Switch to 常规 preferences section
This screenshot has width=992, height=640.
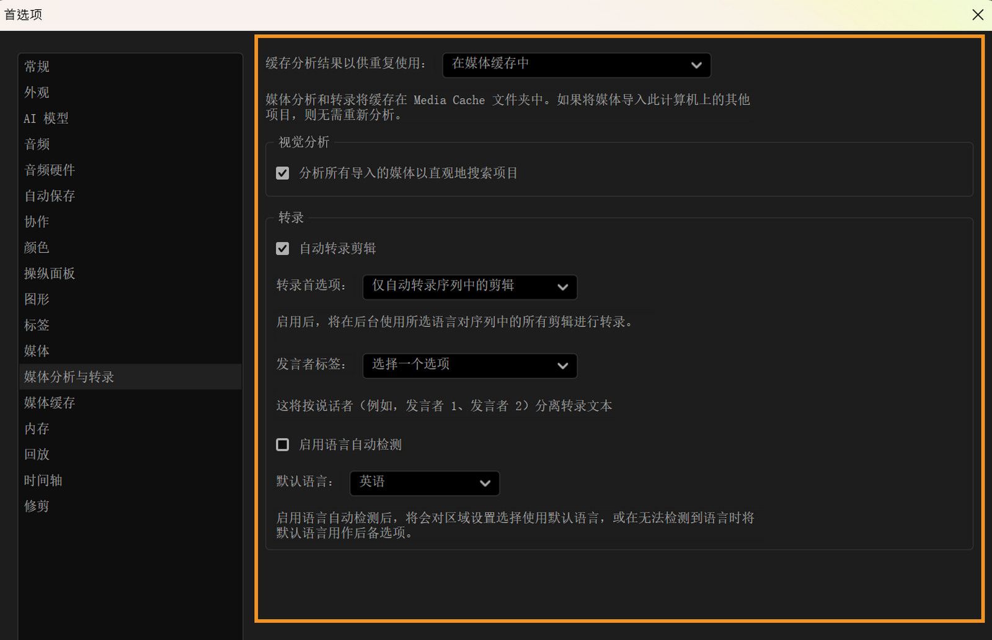(37, 66)
